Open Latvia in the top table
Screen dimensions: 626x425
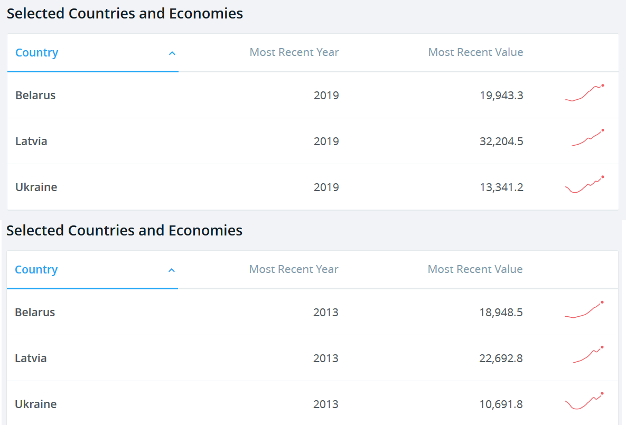[31, 141]
